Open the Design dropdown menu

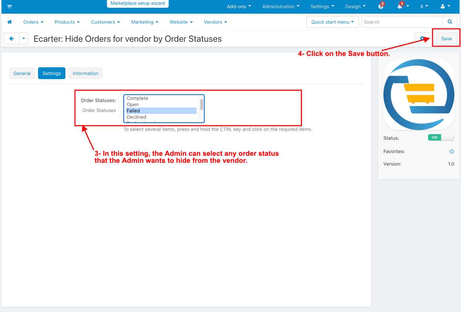pos(355,6)
